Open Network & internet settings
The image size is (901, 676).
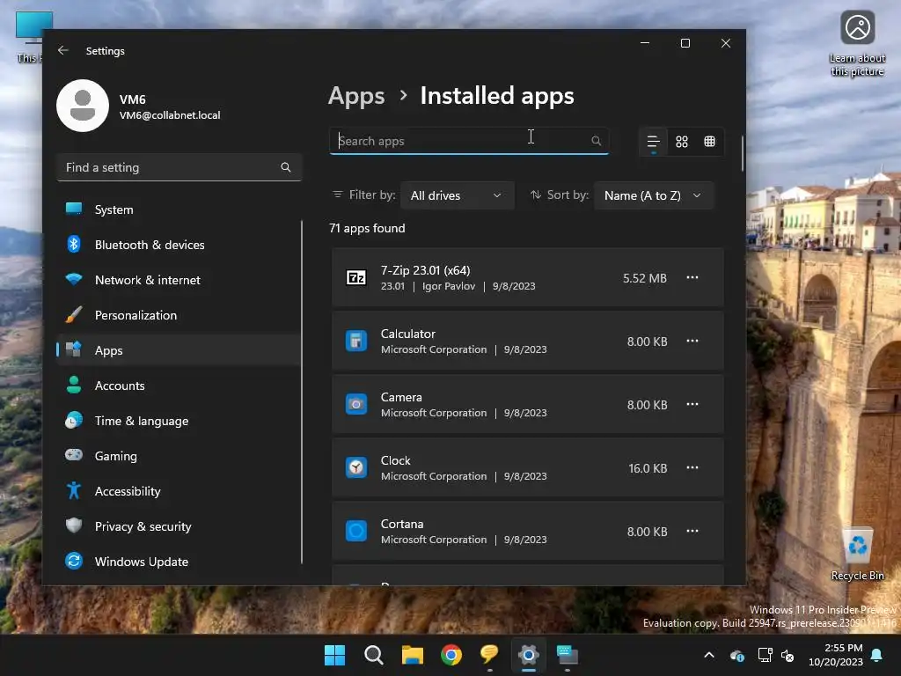(179, 280)
